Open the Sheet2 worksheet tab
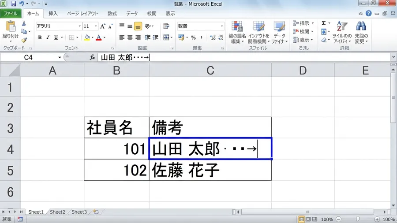 (x=57, y=212)
